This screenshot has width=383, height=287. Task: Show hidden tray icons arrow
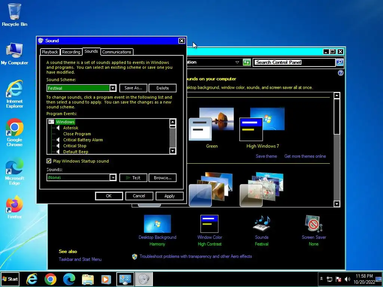pos(321,279)
